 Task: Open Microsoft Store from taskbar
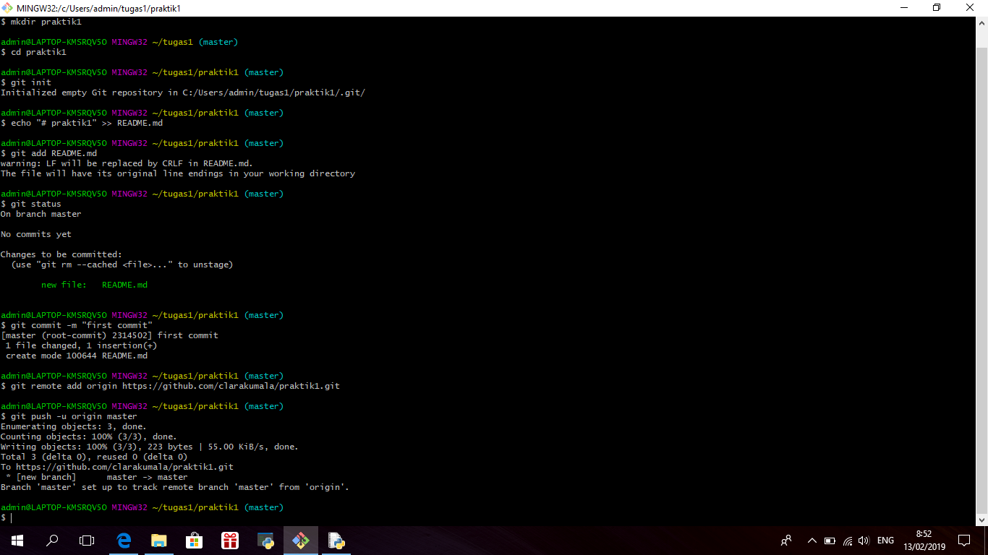pos(195,541)
